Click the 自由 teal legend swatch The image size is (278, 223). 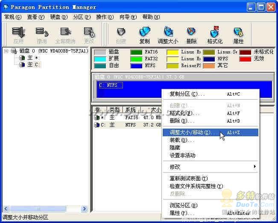[x=100, y=66]
